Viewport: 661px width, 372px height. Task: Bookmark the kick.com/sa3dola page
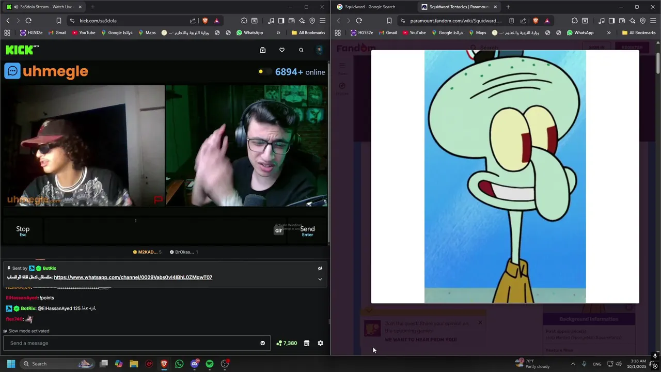click(x=58, y=21)
